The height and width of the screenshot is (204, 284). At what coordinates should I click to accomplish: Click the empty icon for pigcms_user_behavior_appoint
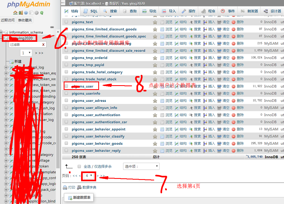(x=219, y=129)
